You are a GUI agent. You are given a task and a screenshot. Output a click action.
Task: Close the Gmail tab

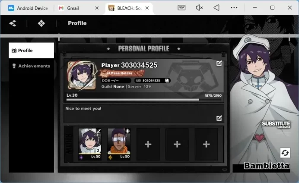pos(97,8)
